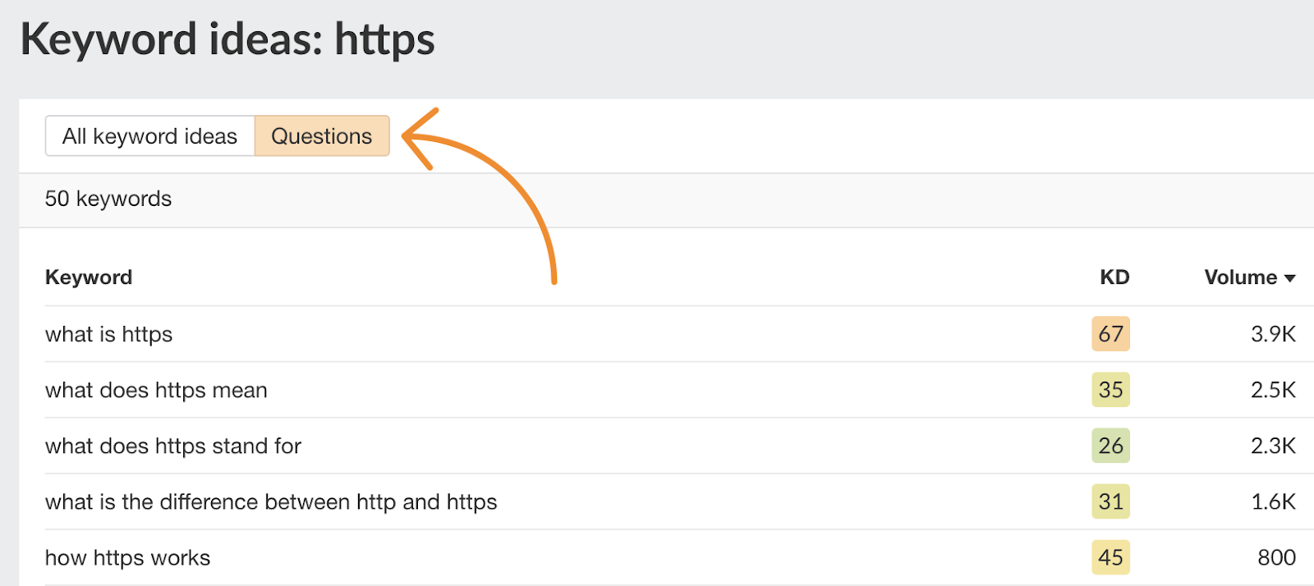Sort results by the Keyword column
Screen dimensions: 1314x586
click(x=89, y=277)
